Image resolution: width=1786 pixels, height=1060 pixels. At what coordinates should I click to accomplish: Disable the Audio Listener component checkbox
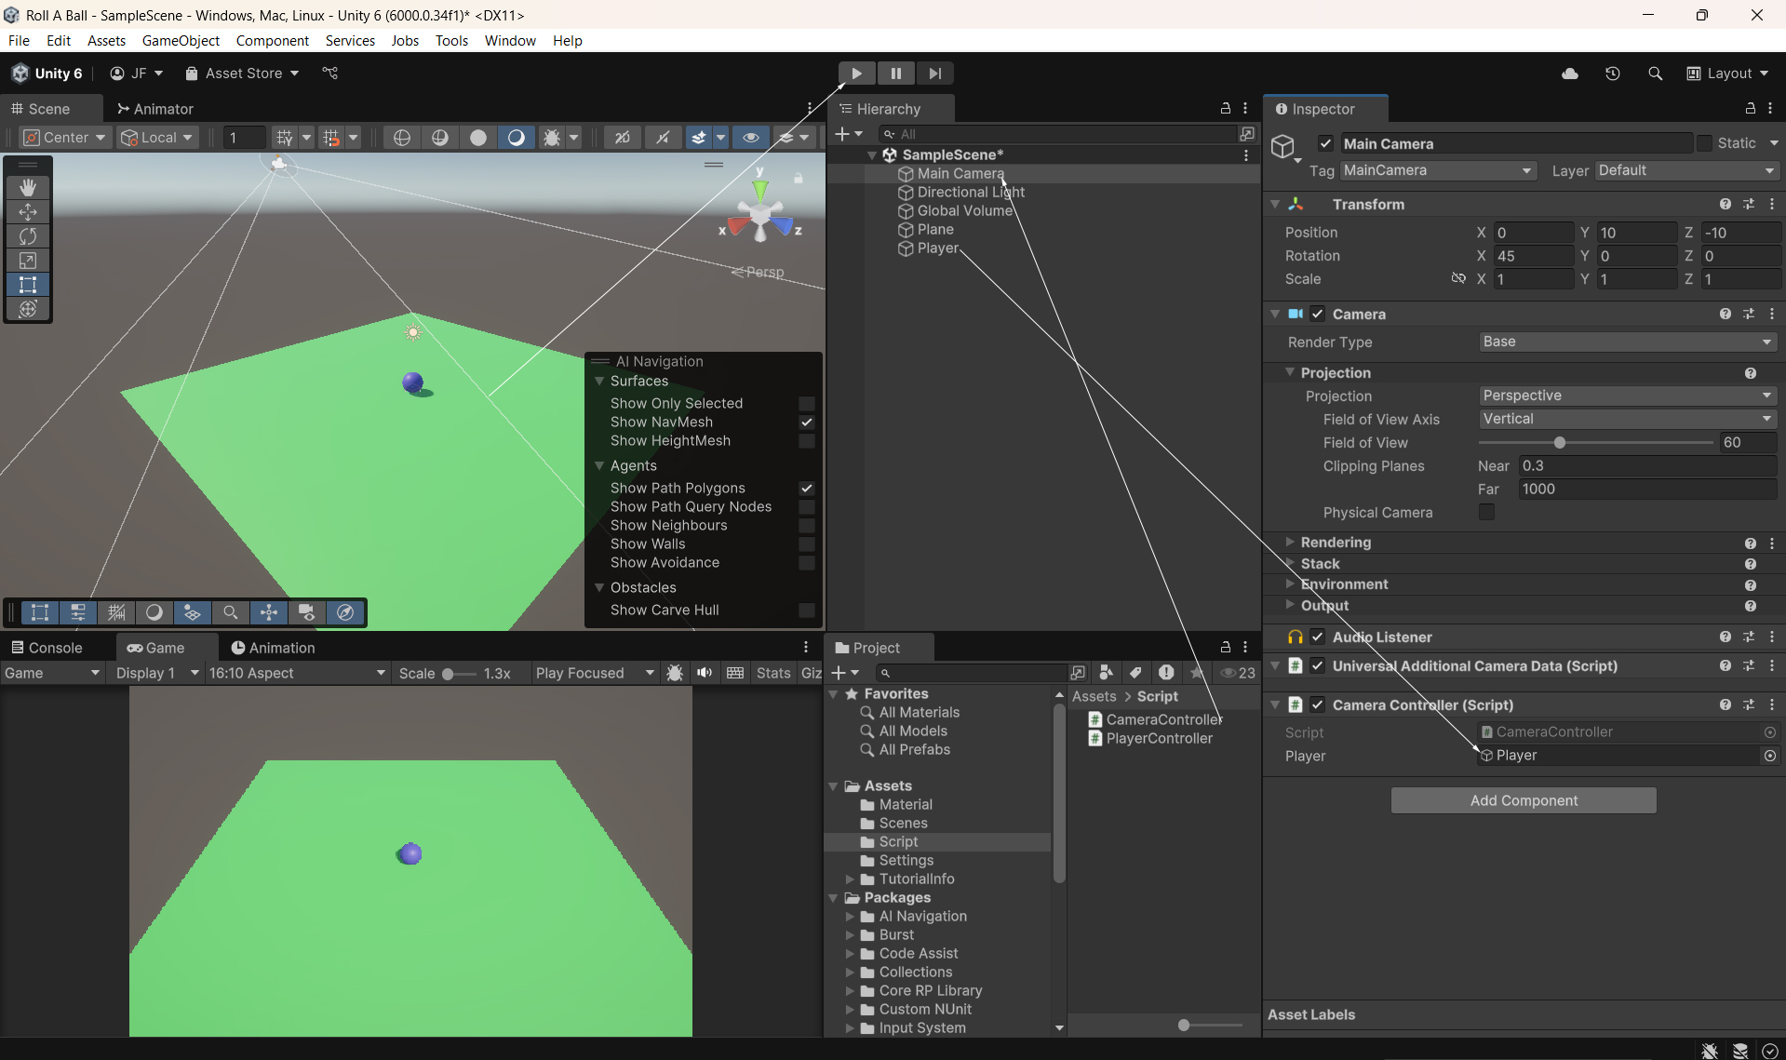click(1318, 637)
